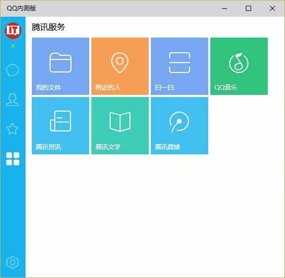Click the IT profile avatar
Screen dimensions: 285x278
13,30
